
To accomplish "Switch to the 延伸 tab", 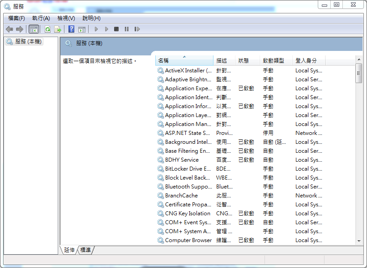I will (x=69, y=250).
